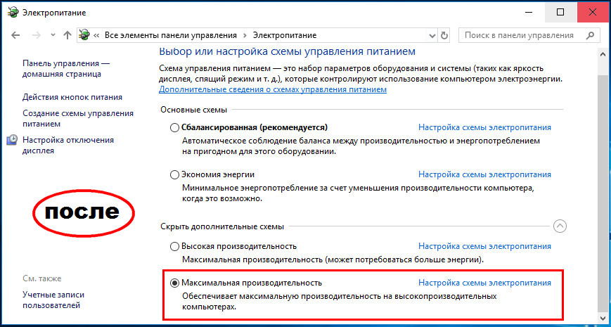This screenshot has height=327, width=611.
Task: Expand breadcrumb arrow after Все элементы панели управления
Action: pos(245,35)
